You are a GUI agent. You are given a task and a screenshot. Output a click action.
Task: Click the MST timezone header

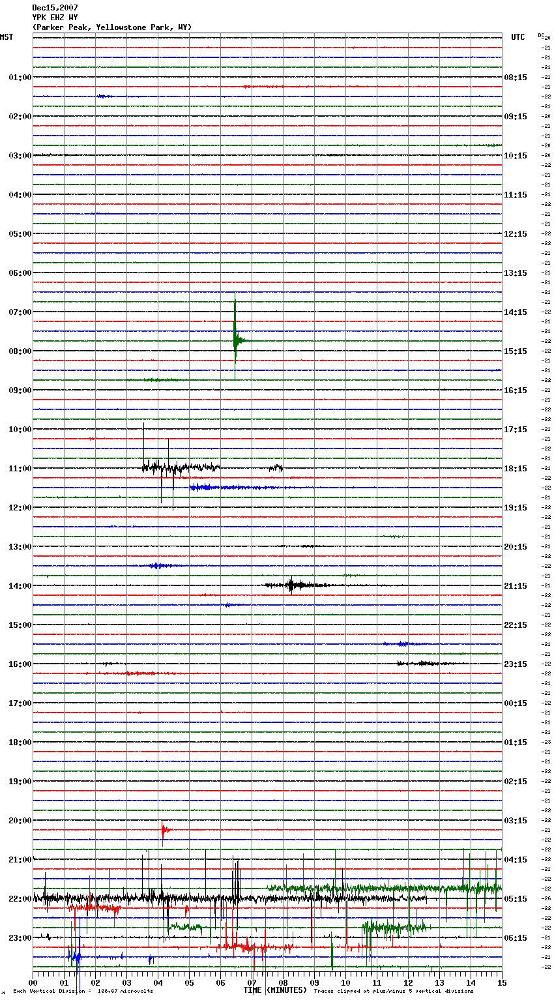(x=7, y=37)
